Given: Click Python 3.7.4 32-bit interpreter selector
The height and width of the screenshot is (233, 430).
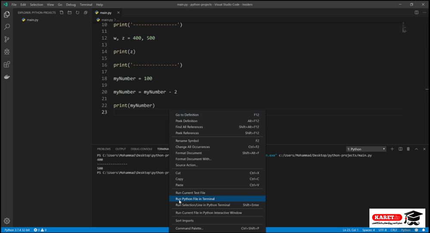Looking at the screenshot, I should (x=17, y=230).
